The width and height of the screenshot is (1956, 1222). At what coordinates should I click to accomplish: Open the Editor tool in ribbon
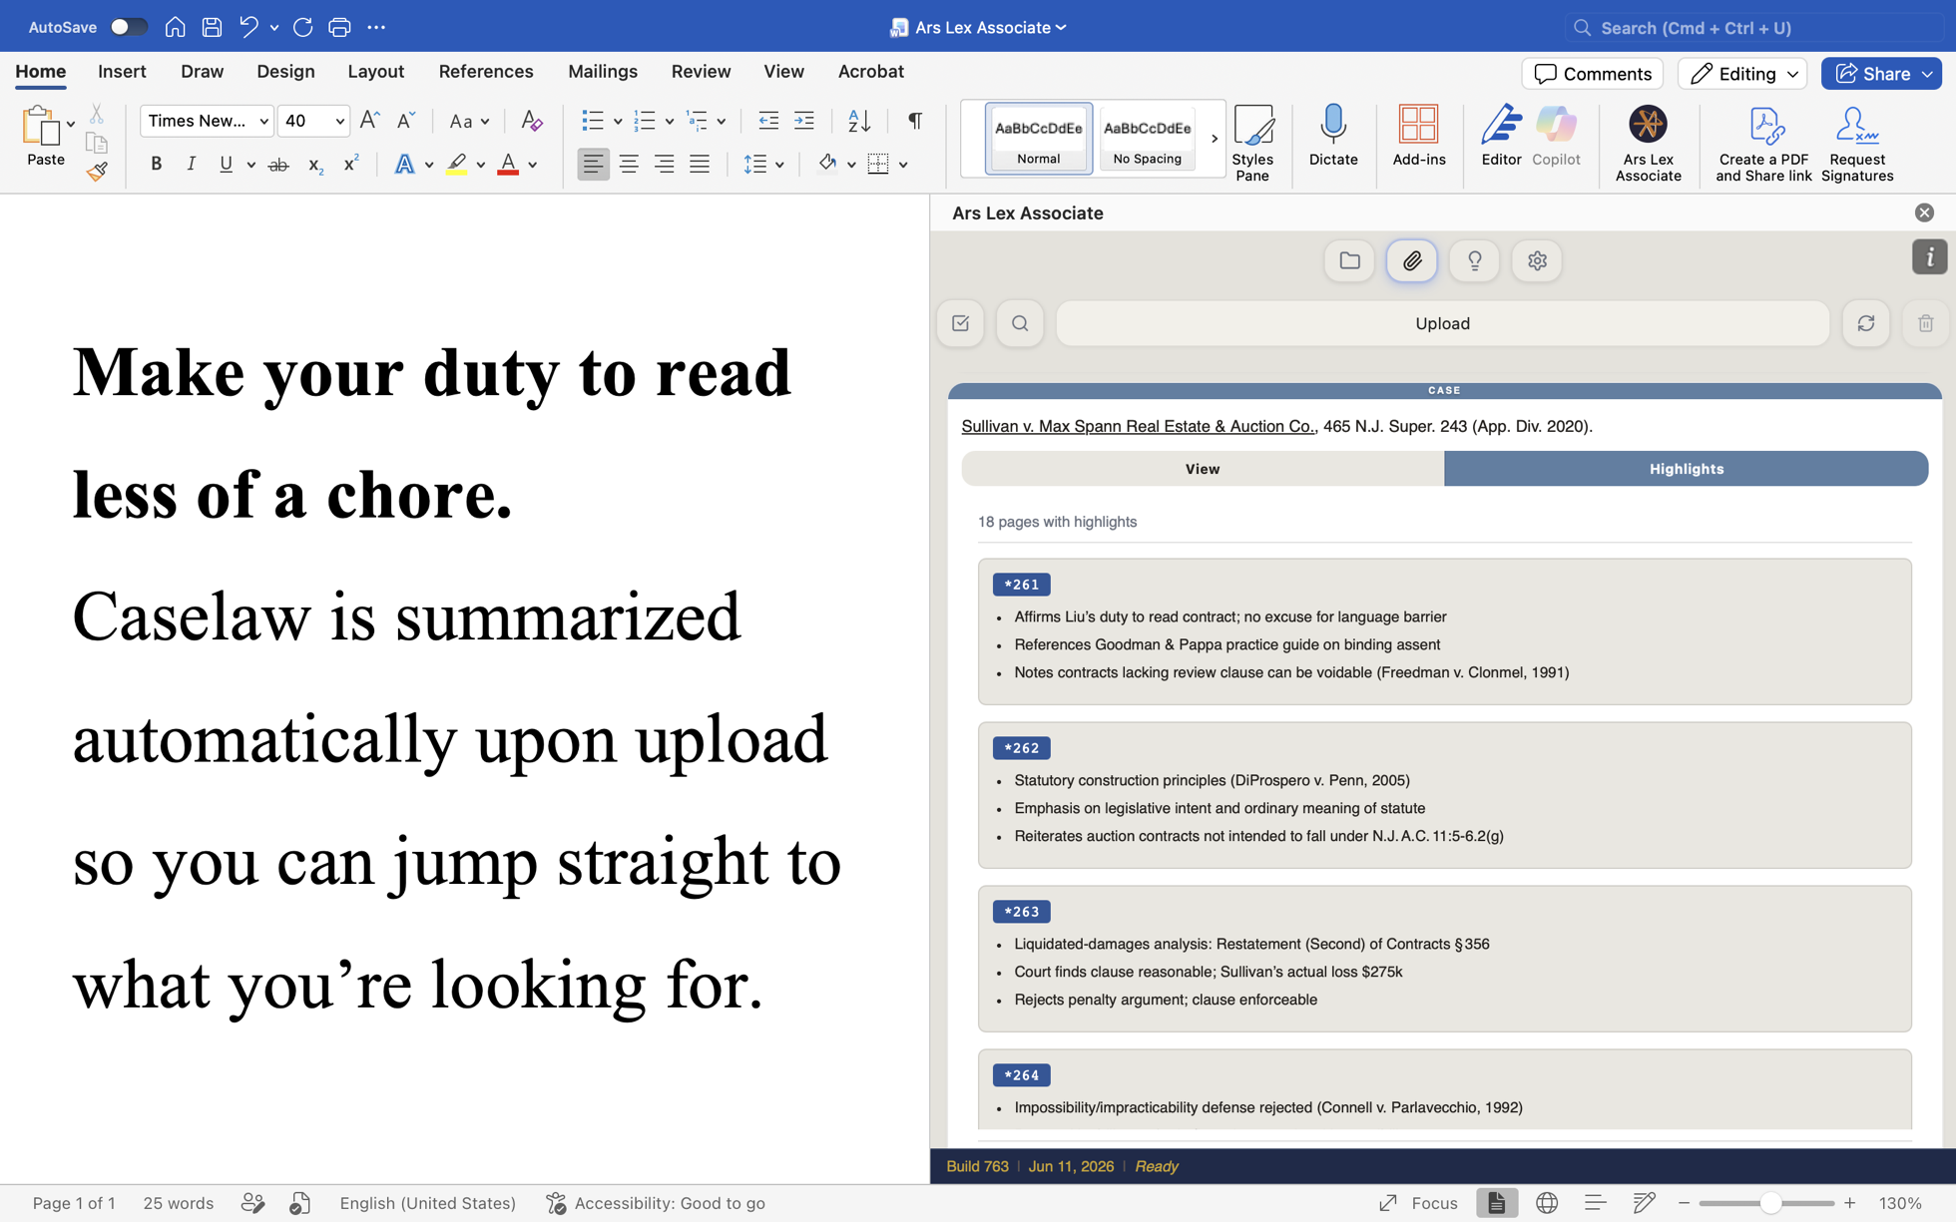(1501, 136)
